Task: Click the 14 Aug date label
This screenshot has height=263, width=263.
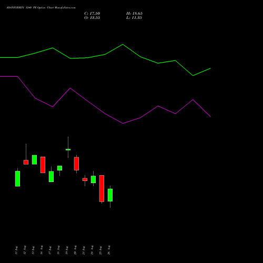Action: [42, 250]
